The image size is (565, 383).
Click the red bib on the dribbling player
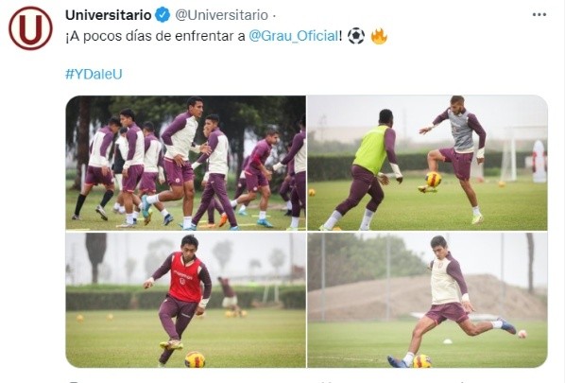click(x=185, y=278)
